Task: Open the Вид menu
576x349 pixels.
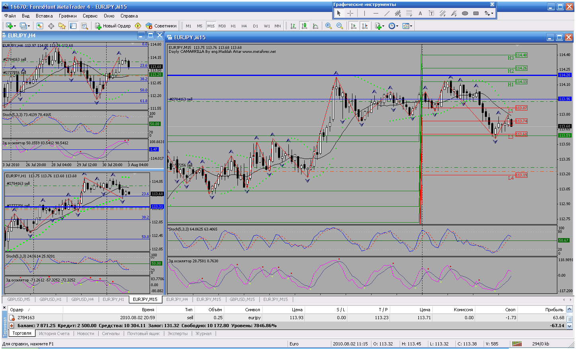Action: [26, 16]
